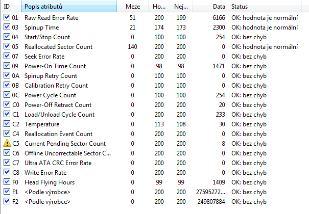Select the Power-Off Retract Count attribute name
The width and height of the screenshot is (309, 214).
pos(58,105)
